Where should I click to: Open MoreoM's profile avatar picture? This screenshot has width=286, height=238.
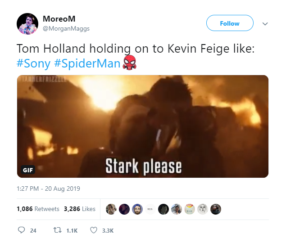[x=27, y=24]
